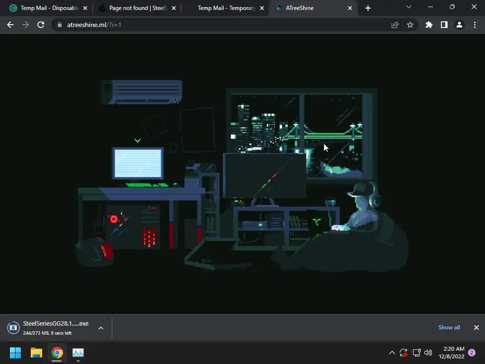Share this page icon in address bar

395,25
